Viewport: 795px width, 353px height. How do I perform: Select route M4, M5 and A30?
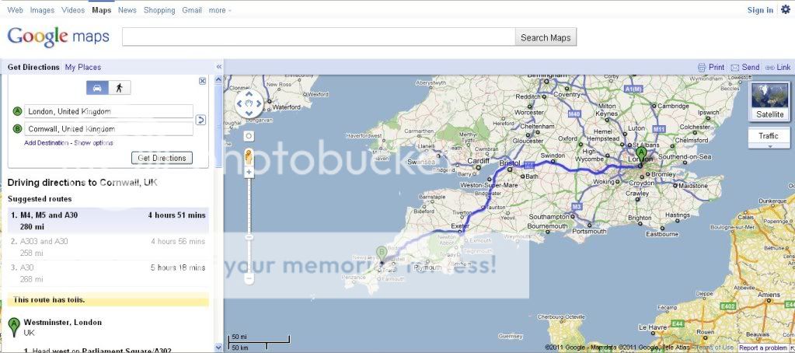(108, 221)
